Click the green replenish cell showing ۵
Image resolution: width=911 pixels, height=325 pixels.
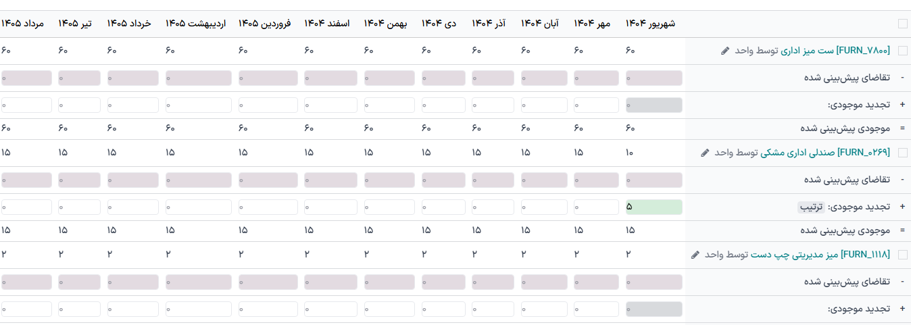pos(654,207)
